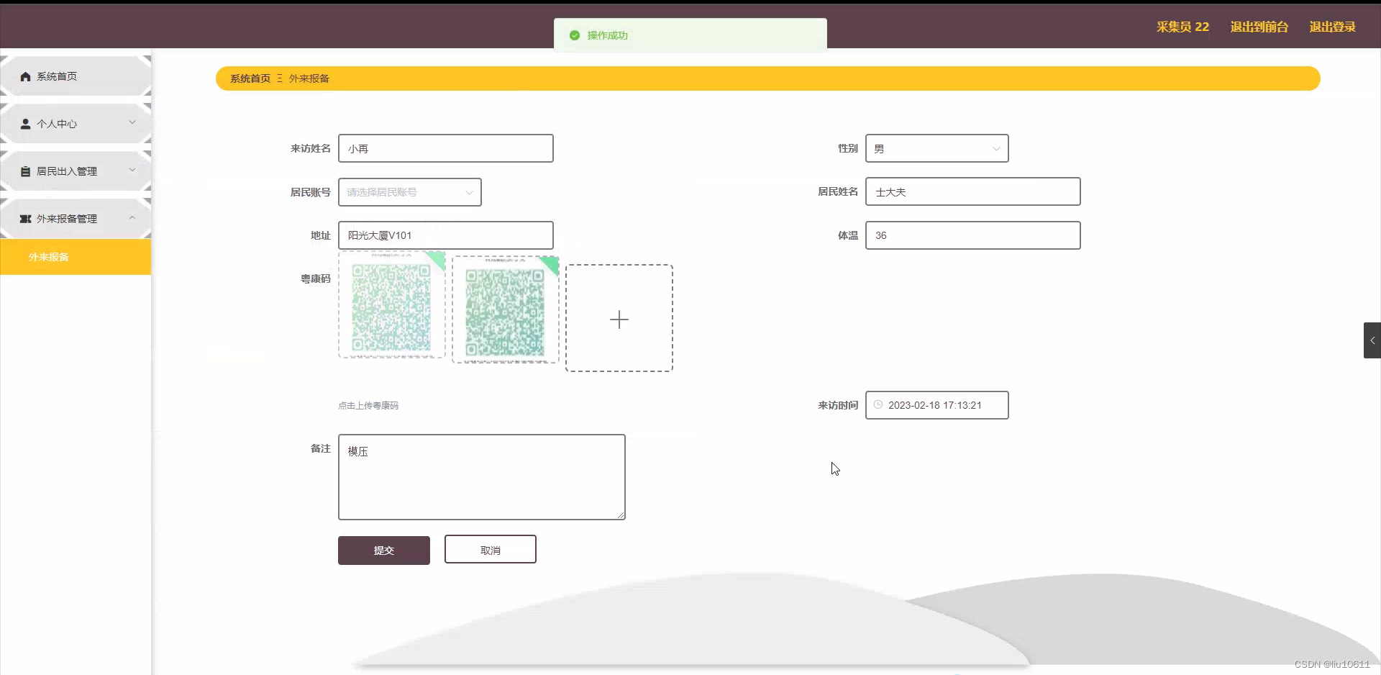Open the 个人中心 sidebar menu
The height and width of the screenshot is (675, 1381).
point(76,124)
